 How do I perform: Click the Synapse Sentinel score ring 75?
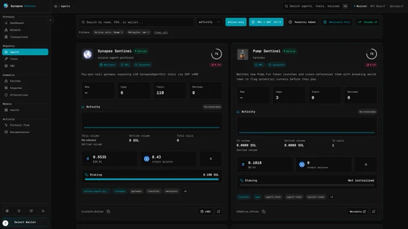pos(216,54)
